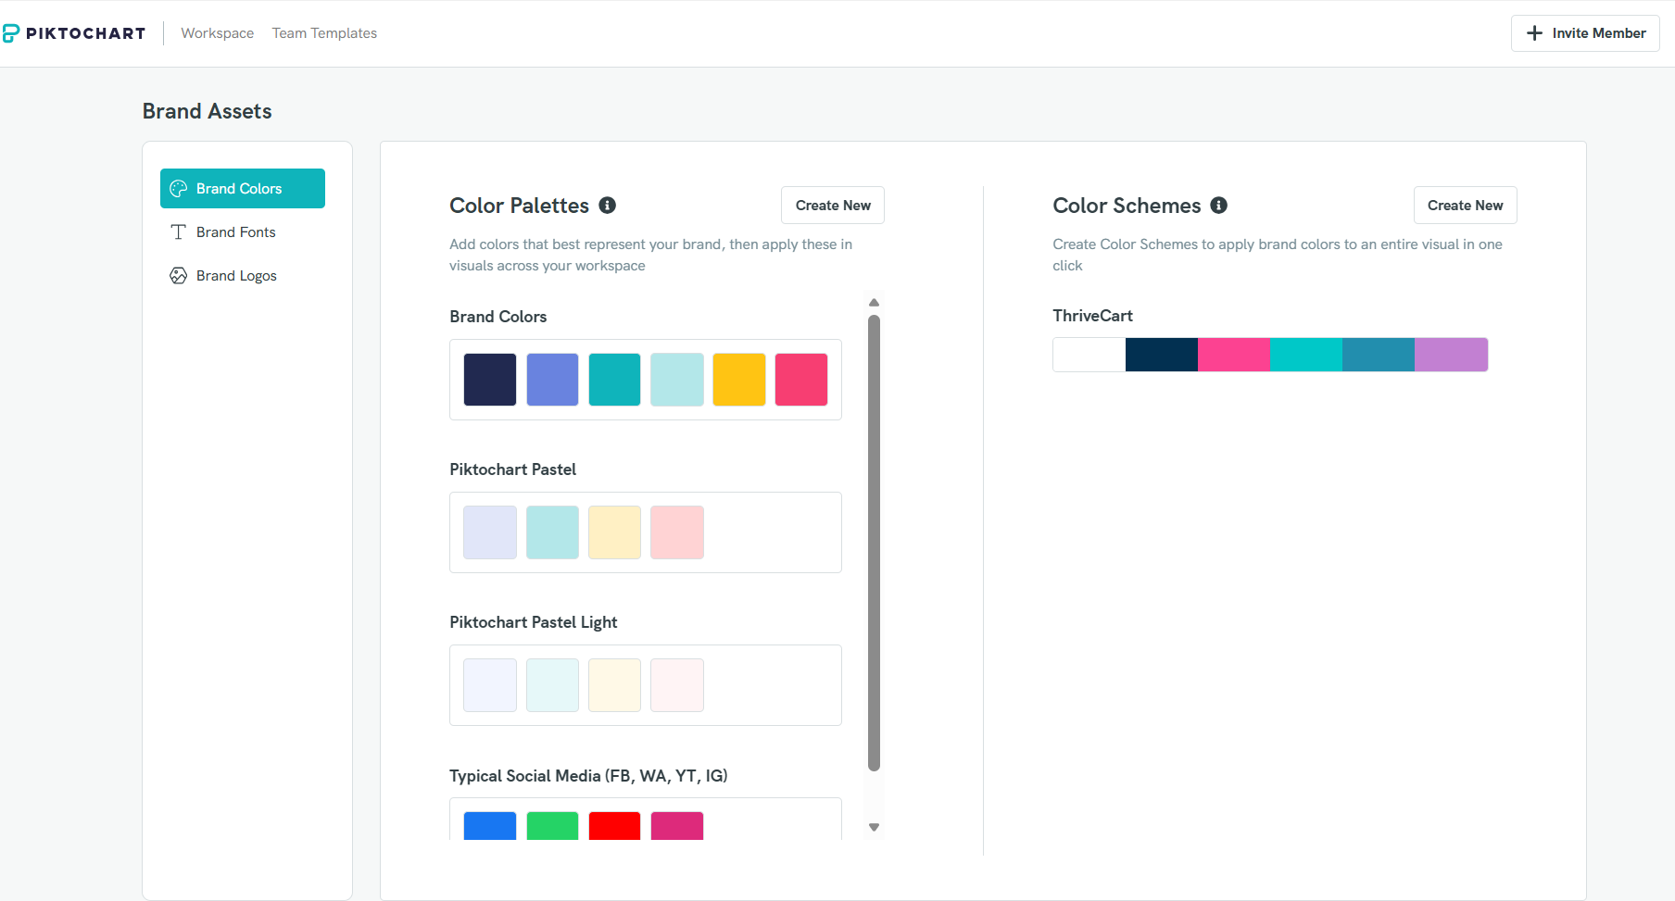Open the Color Palettes info tooltip icon

click(608, 206)
